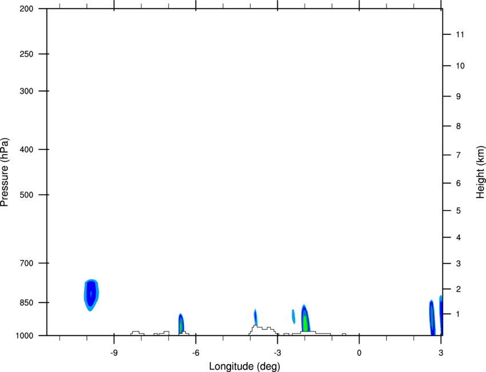The height and width of the screenshot is (372, 486).
Task: Click the 1000 pressure tick label
Action: pyautogui.click(x=24, y=336)
